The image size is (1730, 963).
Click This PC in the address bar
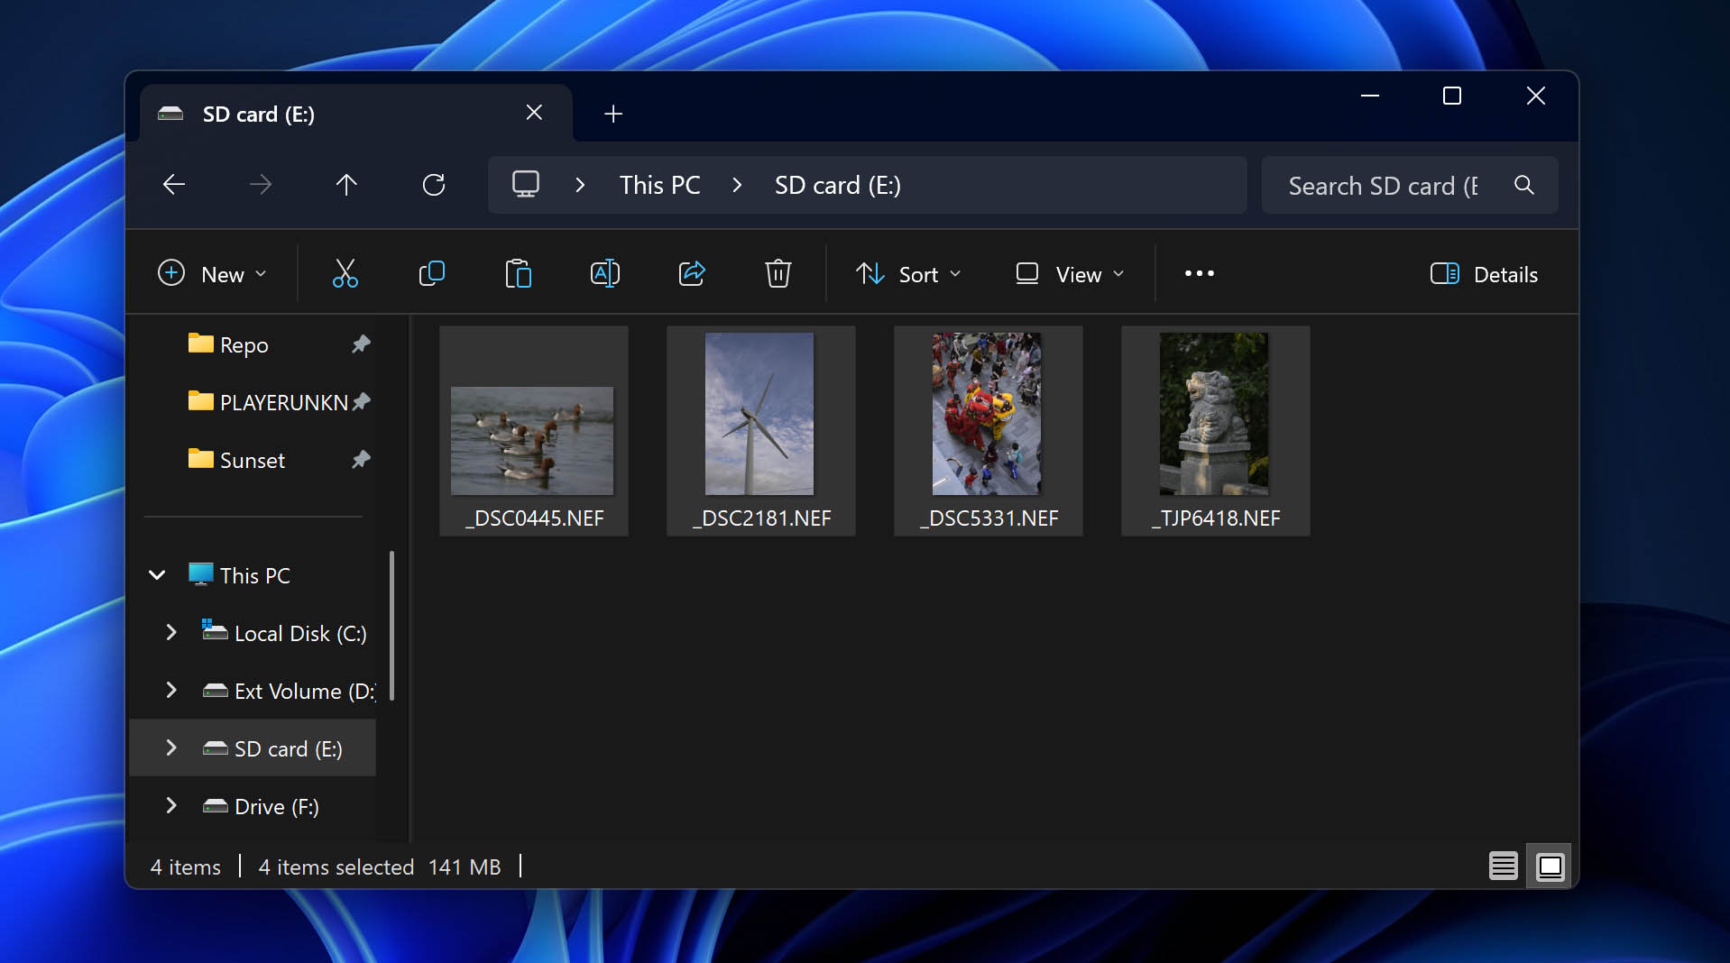659,185
